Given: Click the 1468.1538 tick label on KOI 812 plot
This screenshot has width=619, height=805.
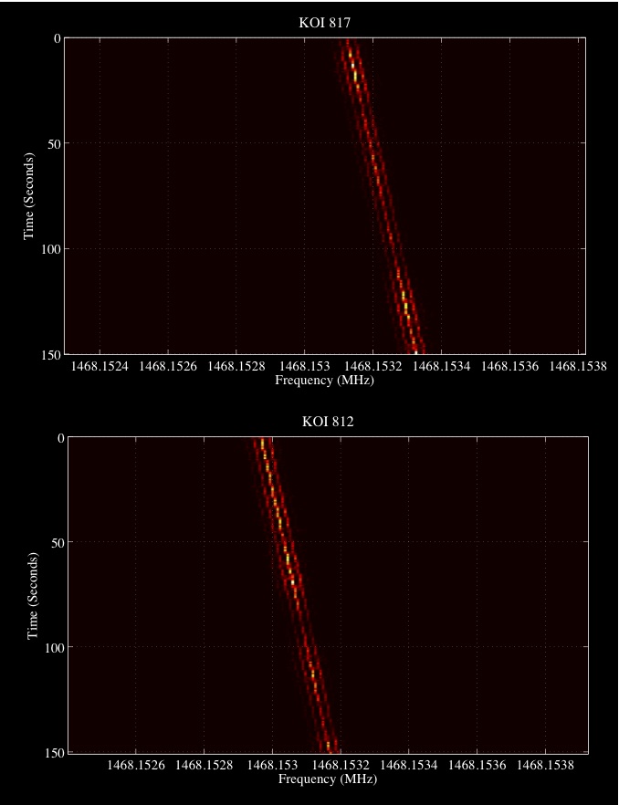Looking at the screenshot, I should 546,767.
